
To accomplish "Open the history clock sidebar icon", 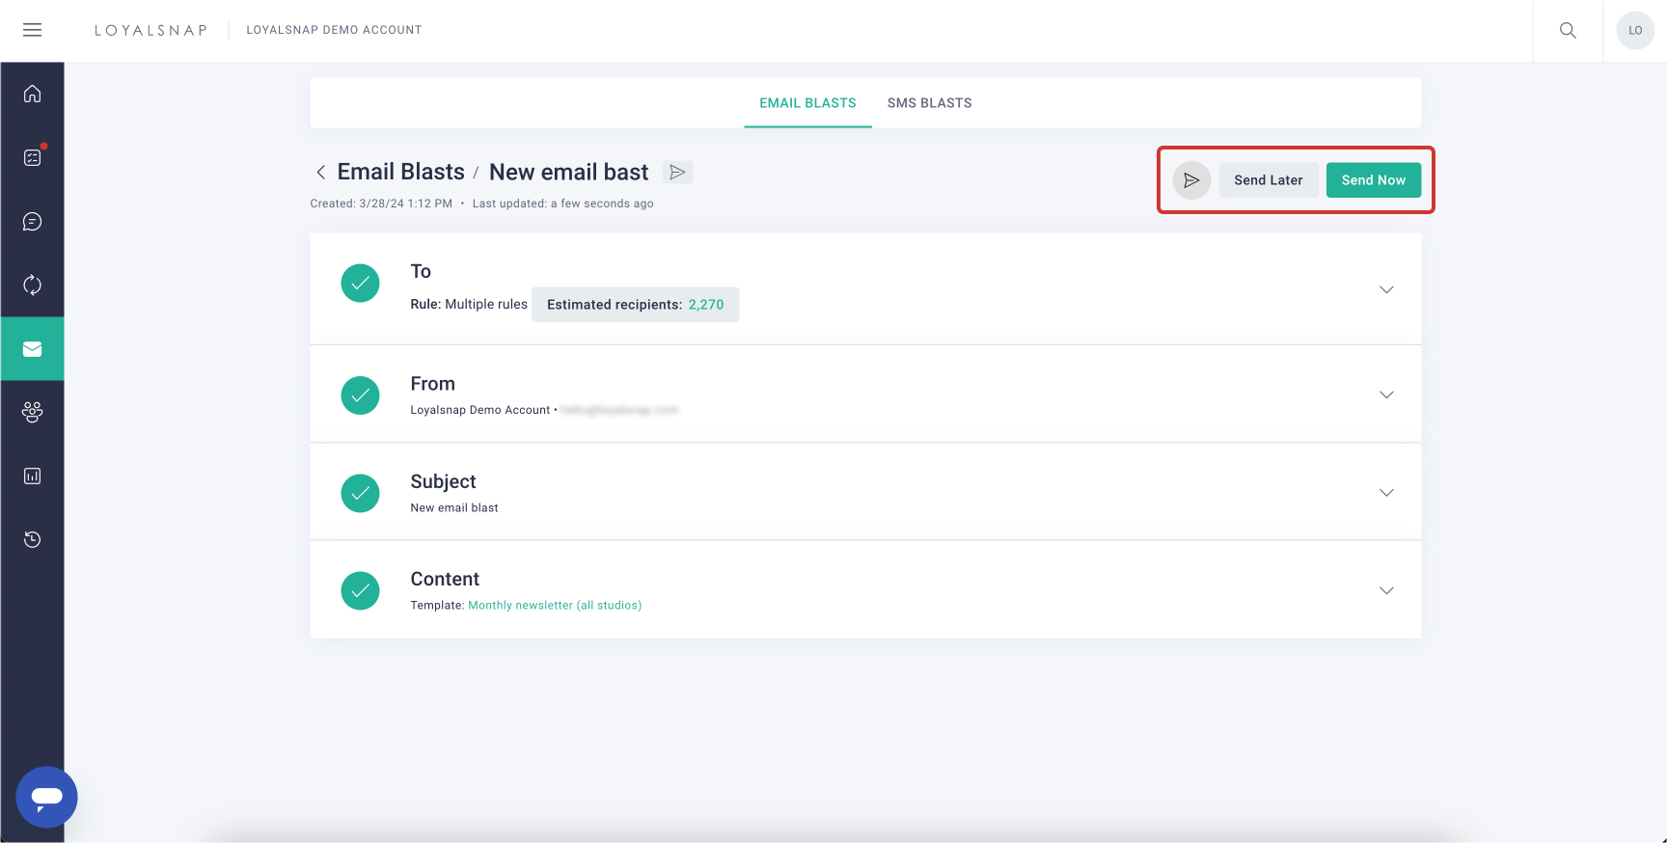I will click(32, 539).
